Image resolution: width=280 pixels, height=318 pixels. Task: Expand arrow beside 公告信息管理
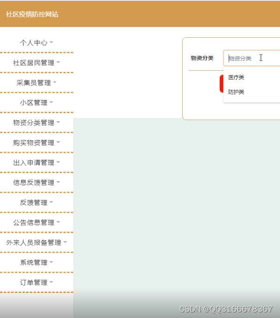click(x=58, y=222)
